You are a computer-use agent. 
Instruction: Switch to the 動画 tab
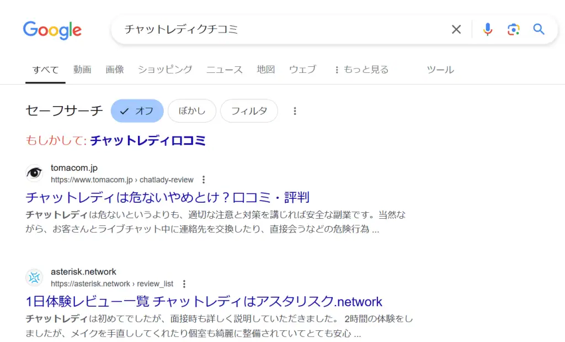[82, 69]
